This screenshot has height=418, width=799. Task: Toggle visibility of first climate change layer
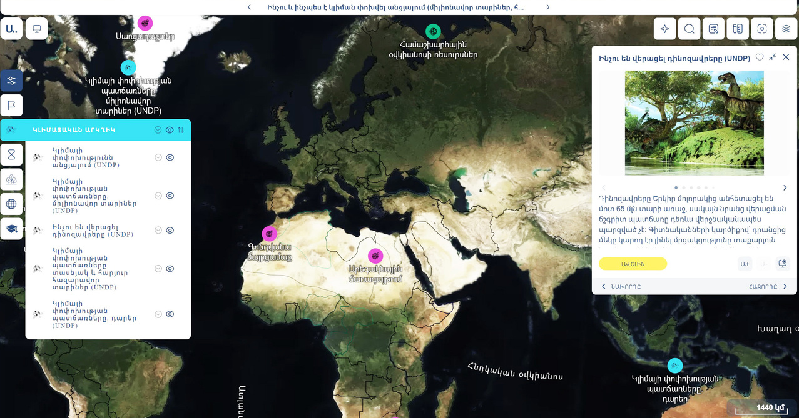click(x=170, y=157)
